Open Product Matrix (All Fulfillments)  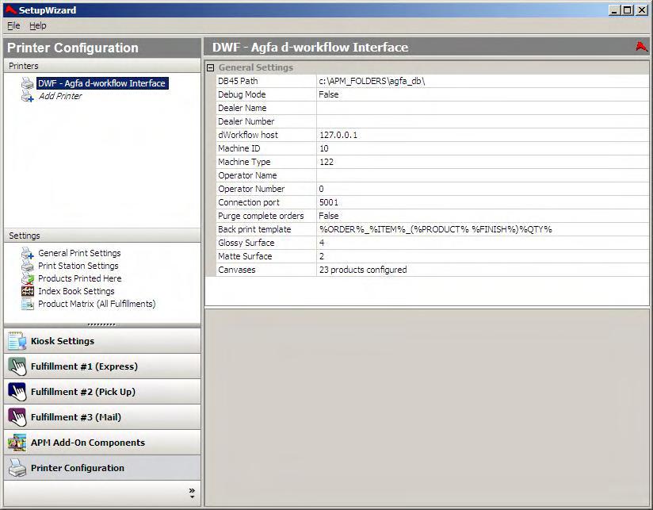pos(97,304)
